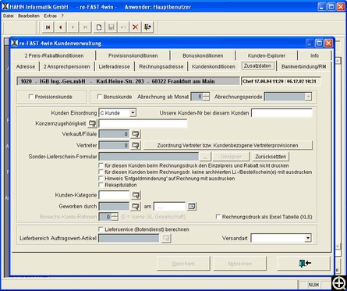This screenshot has height=291, width=347.
Task: Open the ? help menu
Action: click(62, 16)
